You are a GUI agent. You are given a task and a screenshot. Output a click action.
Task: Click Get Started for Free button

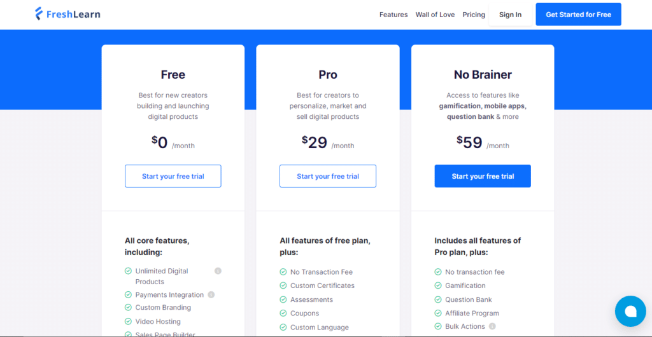tap(578, 15)
